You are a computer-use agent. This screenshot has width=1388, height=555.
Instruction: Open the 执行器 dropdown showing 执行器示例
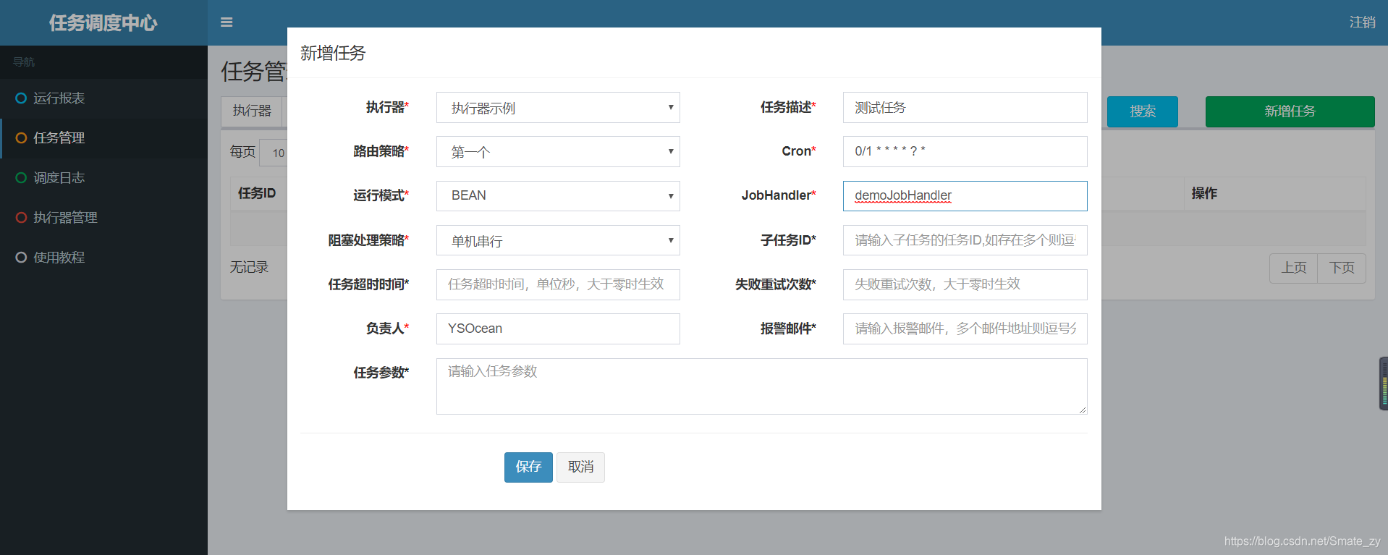558,108
